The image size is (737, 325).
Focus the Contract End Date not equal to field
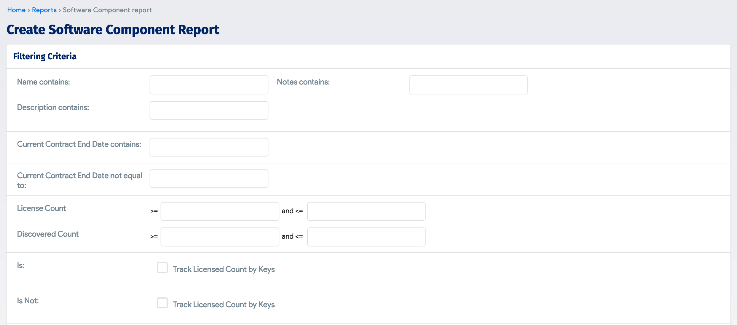point(209,179)
